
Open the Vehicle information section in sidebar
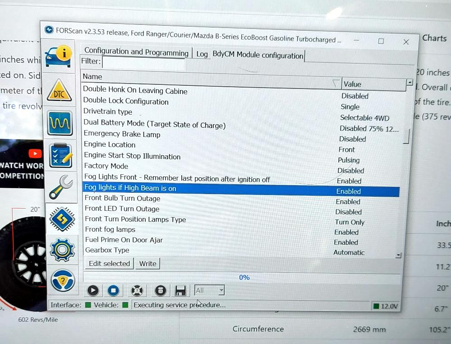[59, 55]
